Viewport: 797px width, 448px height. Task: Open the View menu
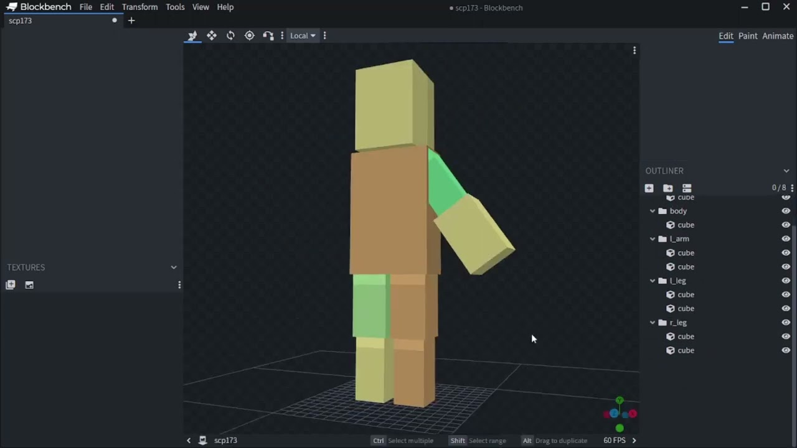pos(200,7)
